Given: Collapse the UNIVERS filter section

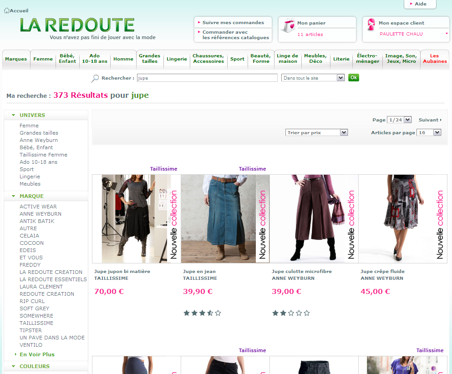Looking at the screenshot, I should click(13, 115).
